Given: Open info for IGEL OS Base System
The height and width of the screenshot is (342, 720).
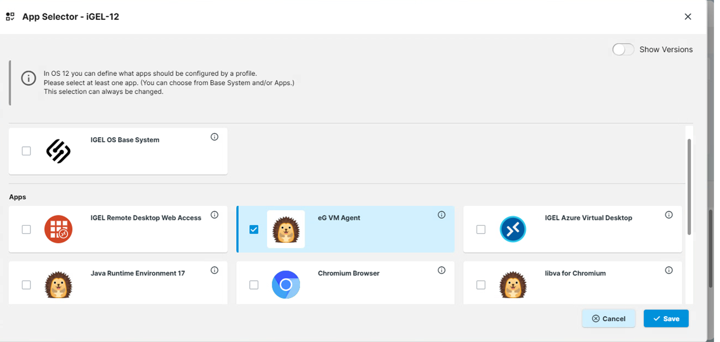Looking at the screenshot, I should (x=214, y=137).
